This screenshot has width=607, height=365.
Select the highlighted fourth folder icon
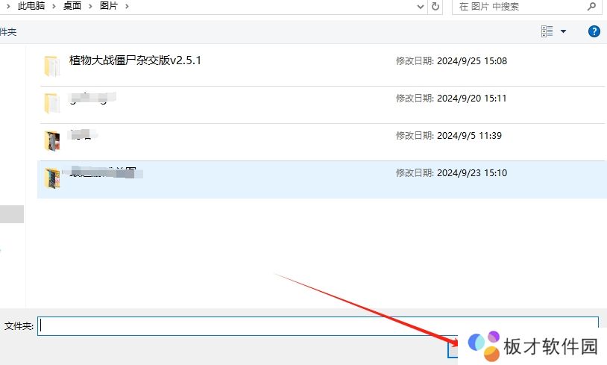click(51, 178)
